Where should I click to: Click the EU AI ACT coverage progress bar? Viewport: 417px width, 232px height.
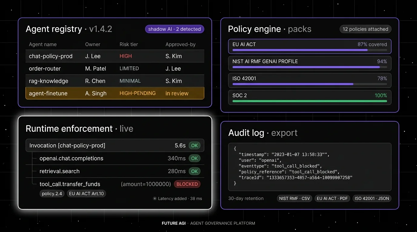pos(310,50)
